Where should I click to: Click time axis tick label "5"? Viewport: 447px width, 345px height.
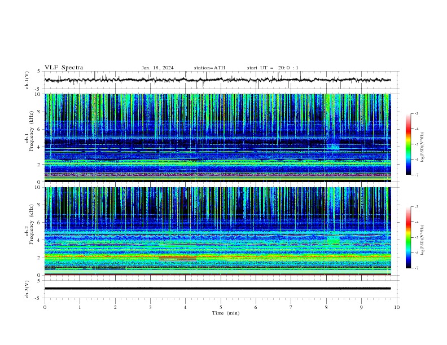[221, 307]
